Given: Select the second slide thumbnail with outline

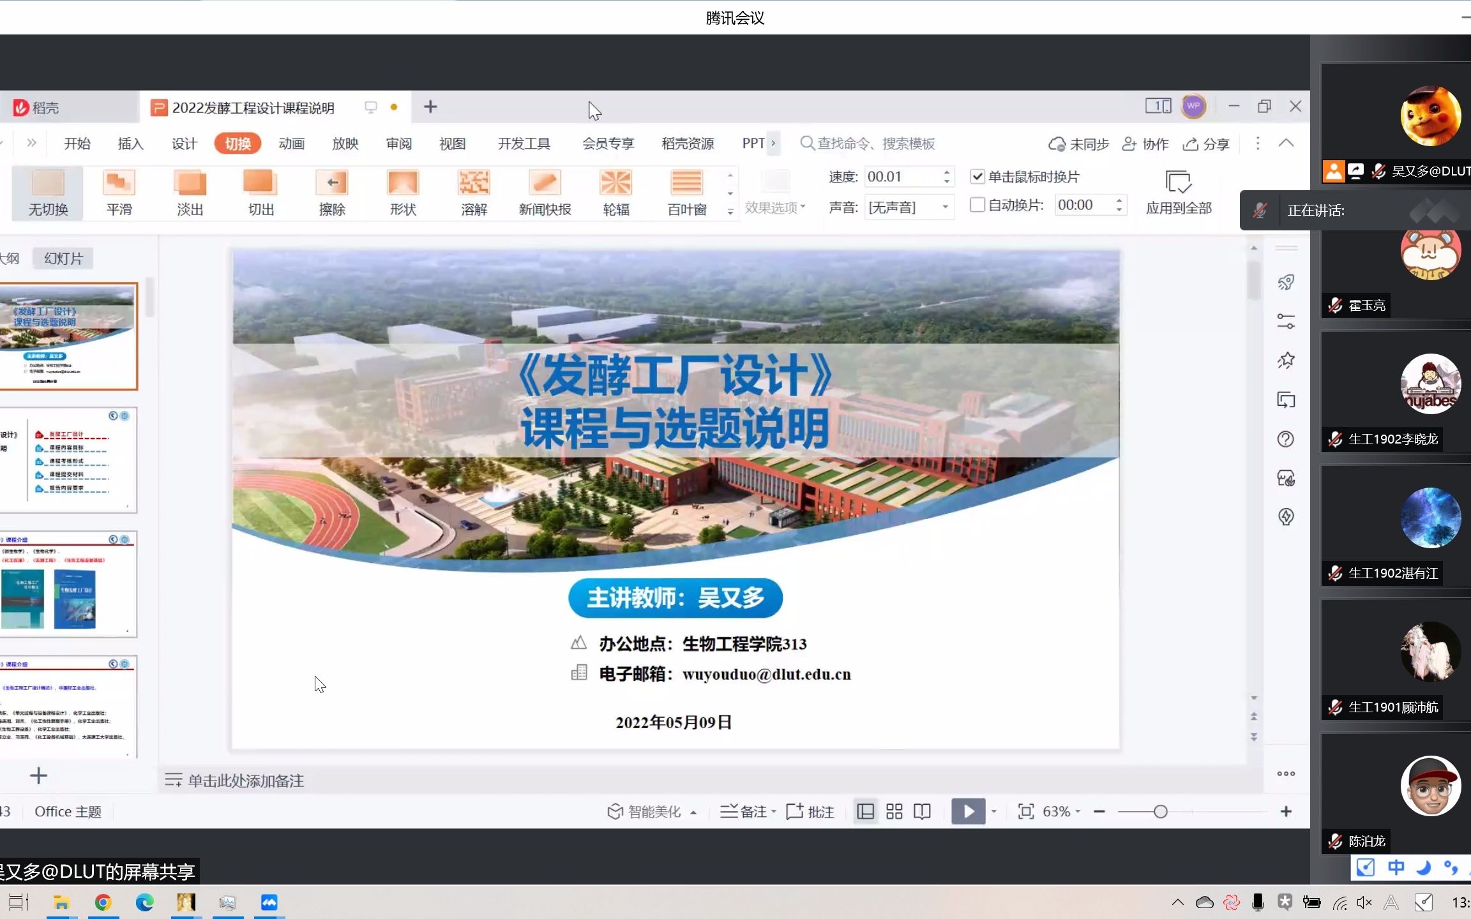Looking at the screenshot, I should click(x=68, y=459).
